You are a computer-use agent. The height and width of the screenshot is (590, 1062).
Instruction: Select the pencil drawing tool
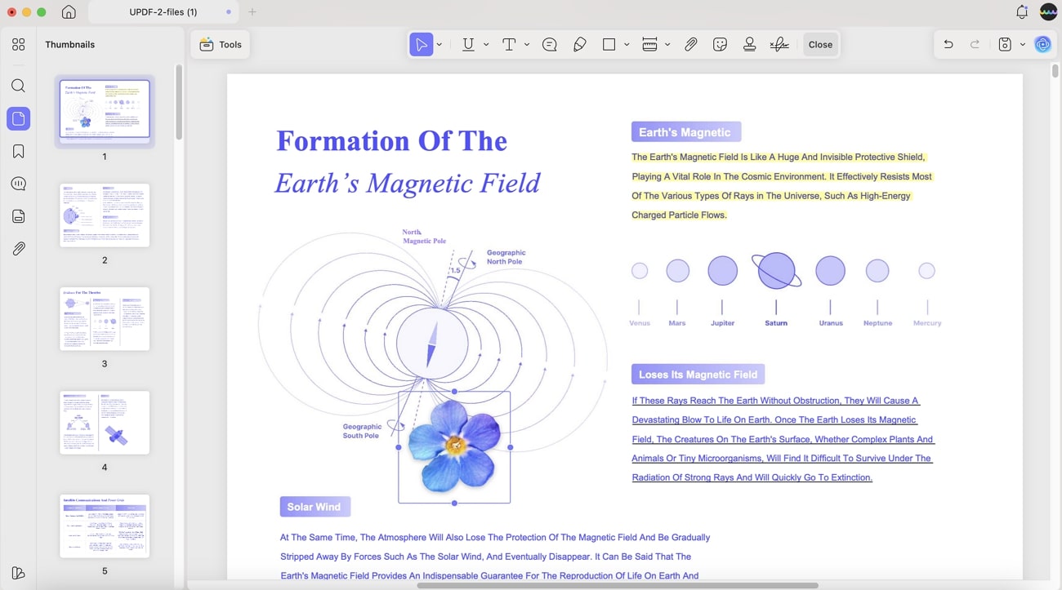pyautogui.click(x=580, y=45)
